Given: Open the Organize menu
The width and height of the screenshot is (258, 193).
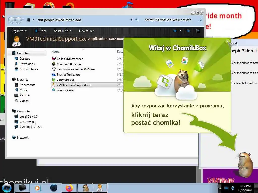Looking at the screenshot, I should pyautogui.click(x=19, y=31).
